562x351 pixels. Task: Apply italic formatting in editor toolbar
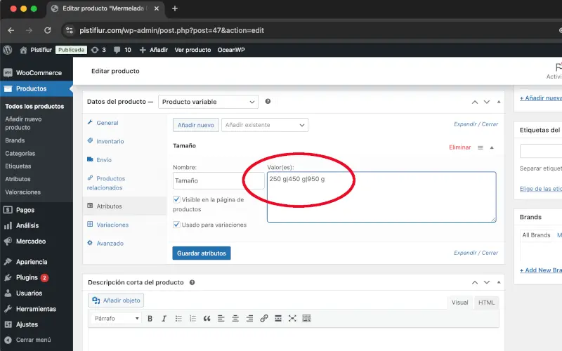pyautogui.click(x=164, y=319)
